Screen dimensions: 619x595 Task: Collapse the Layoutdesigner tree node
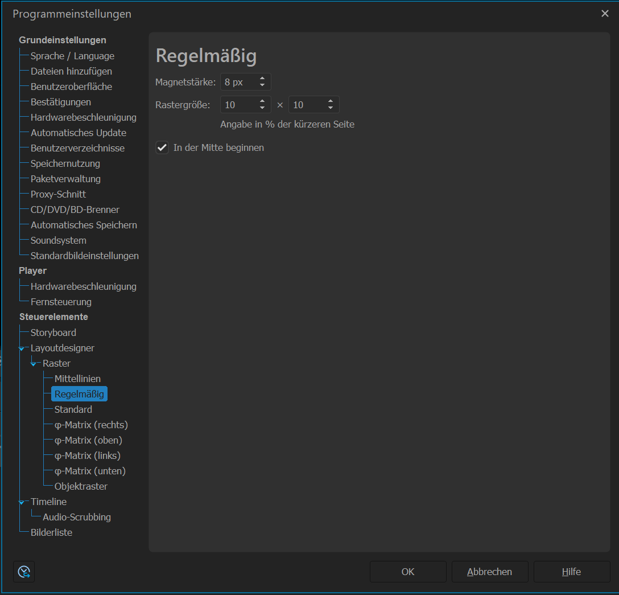click(x=22, y=348)
